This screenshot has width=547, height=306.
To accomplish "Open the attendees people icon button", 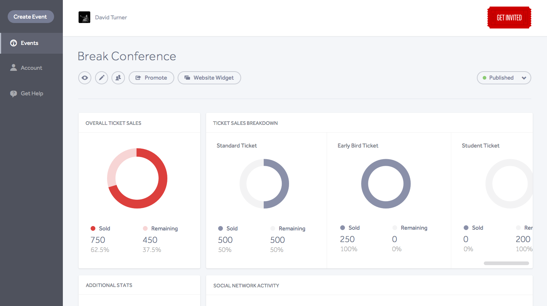I will point(118,78).
